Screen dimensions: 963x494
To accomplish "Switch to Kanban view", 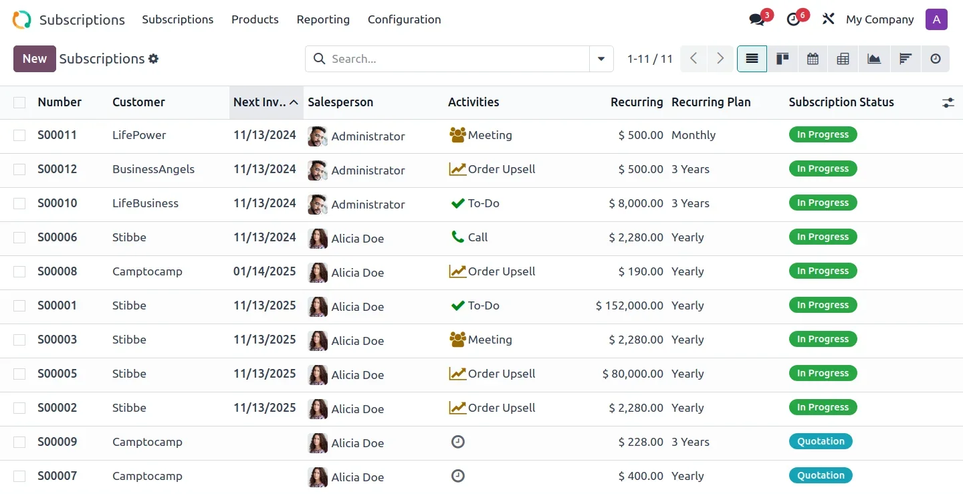I will [x=782, y=59].
